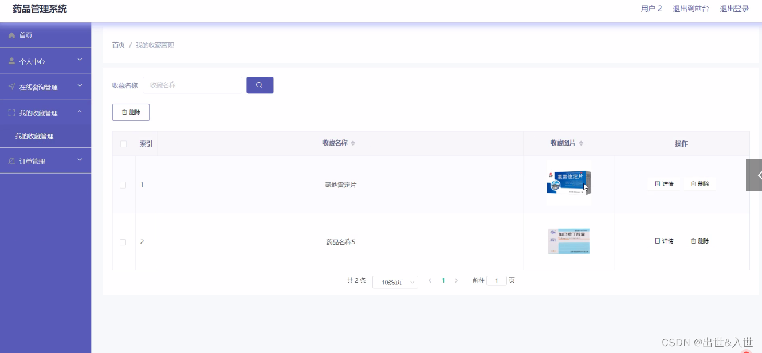Click the person icon next to 个人中心
762x353 pixels.
pos(11,61)
